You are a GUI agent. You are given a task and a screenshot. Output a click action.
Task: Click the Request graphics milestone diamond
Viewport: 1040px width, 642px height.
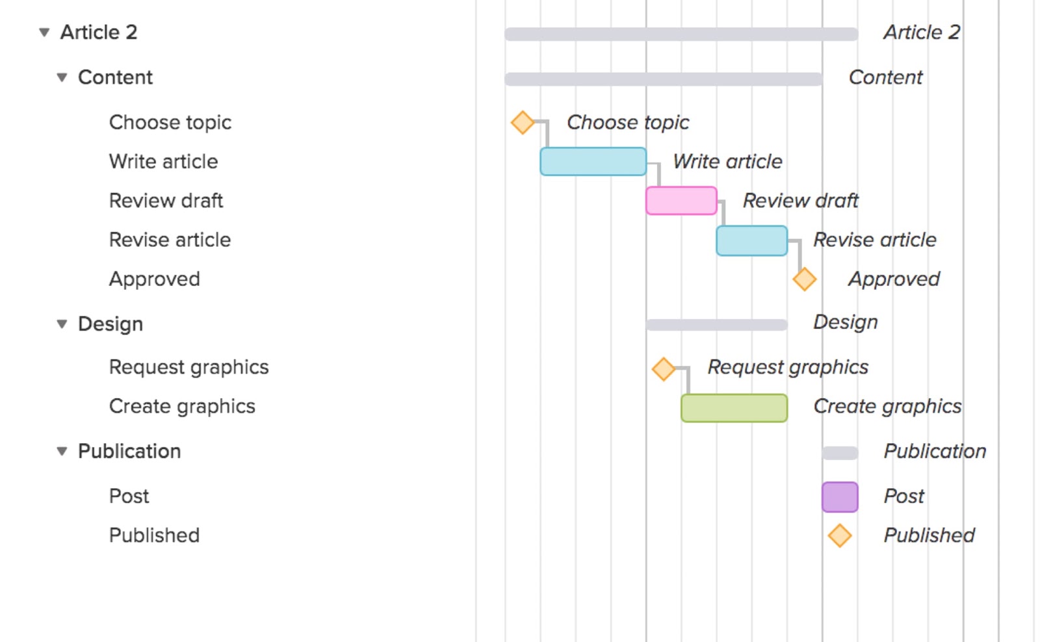[x=663, y=368]
